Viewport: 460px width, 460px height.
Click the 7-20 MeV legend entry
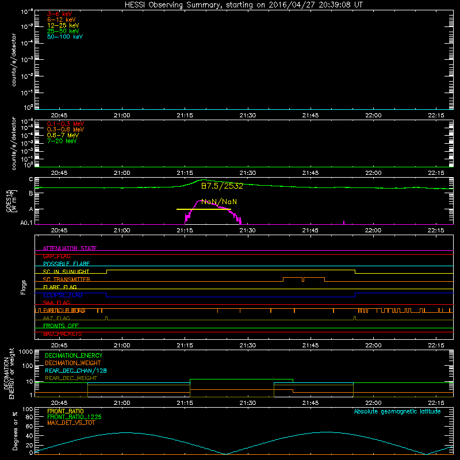(x=62, y=141)
